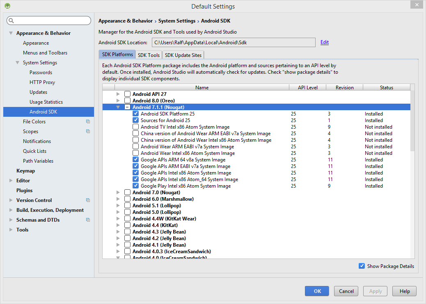This screenshot has width=426, height=304.
Task: Click the Android SDK Location path field
Action: [234, 42]
